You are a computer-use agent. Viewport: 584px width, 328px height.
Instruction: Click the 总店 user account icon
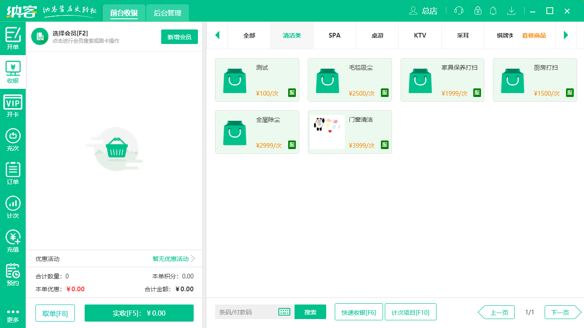413,11
